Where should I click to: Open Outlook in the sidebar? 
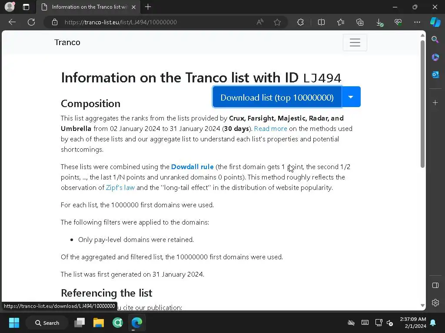[x=435, y=75]
